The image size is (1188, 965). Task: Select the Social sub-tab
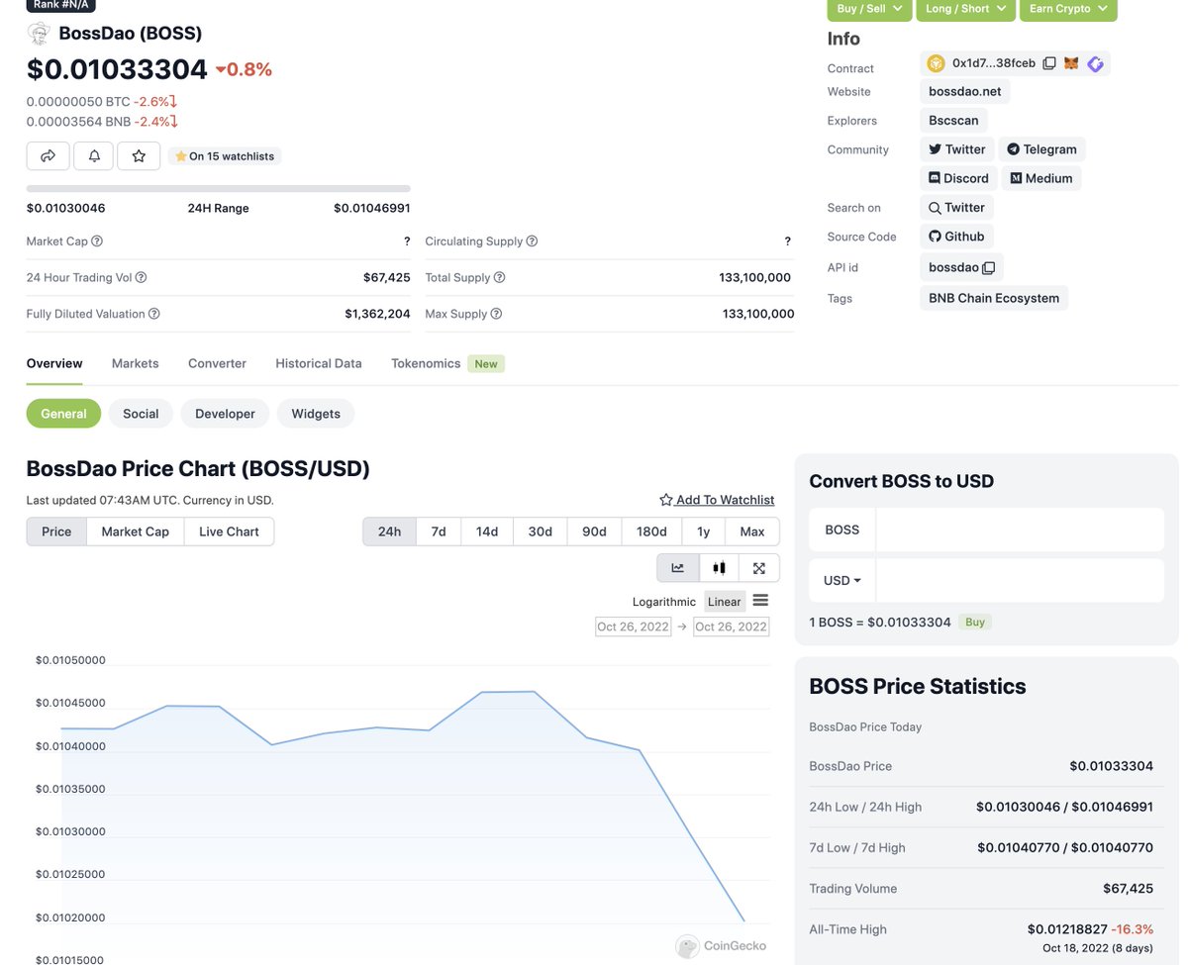(x=141, y=414)
